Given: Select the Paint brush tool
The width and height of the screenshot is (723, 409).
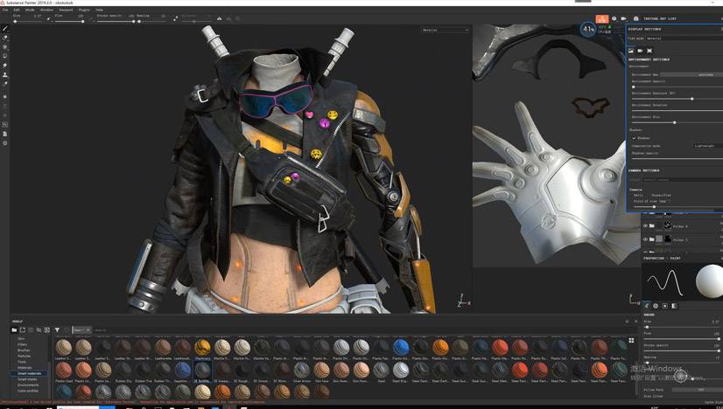Looking at the screenshot, I should (5, 29).
